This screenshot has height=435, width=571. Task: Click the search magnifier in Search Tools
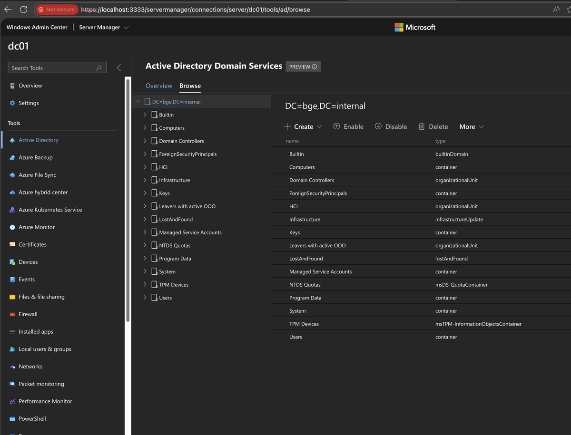pyautogui.click(x=98, y=68)
